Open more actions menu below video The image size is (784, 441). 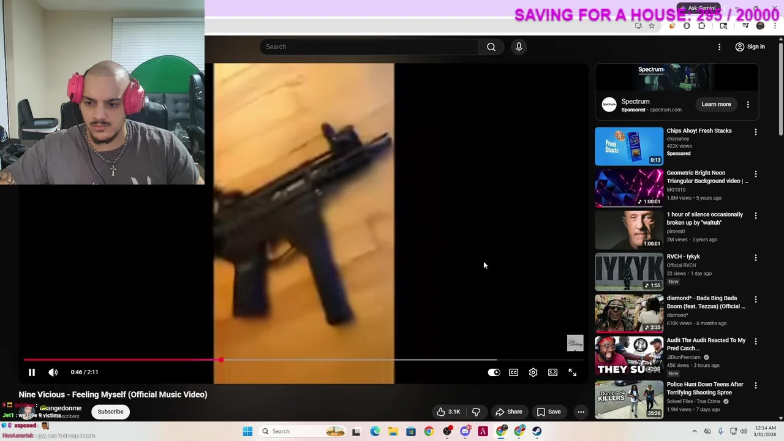pyautogui.click(x=581, y=412)
